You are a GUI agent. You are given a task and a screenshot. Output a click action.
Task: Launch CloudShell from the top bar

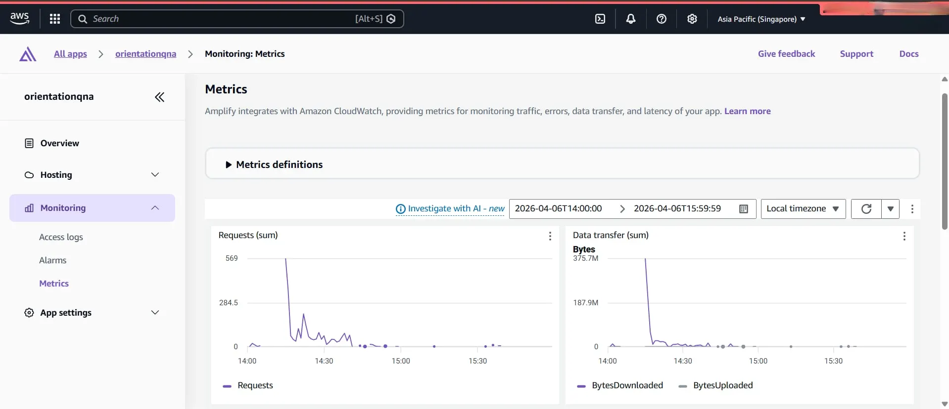click(600, 19)
